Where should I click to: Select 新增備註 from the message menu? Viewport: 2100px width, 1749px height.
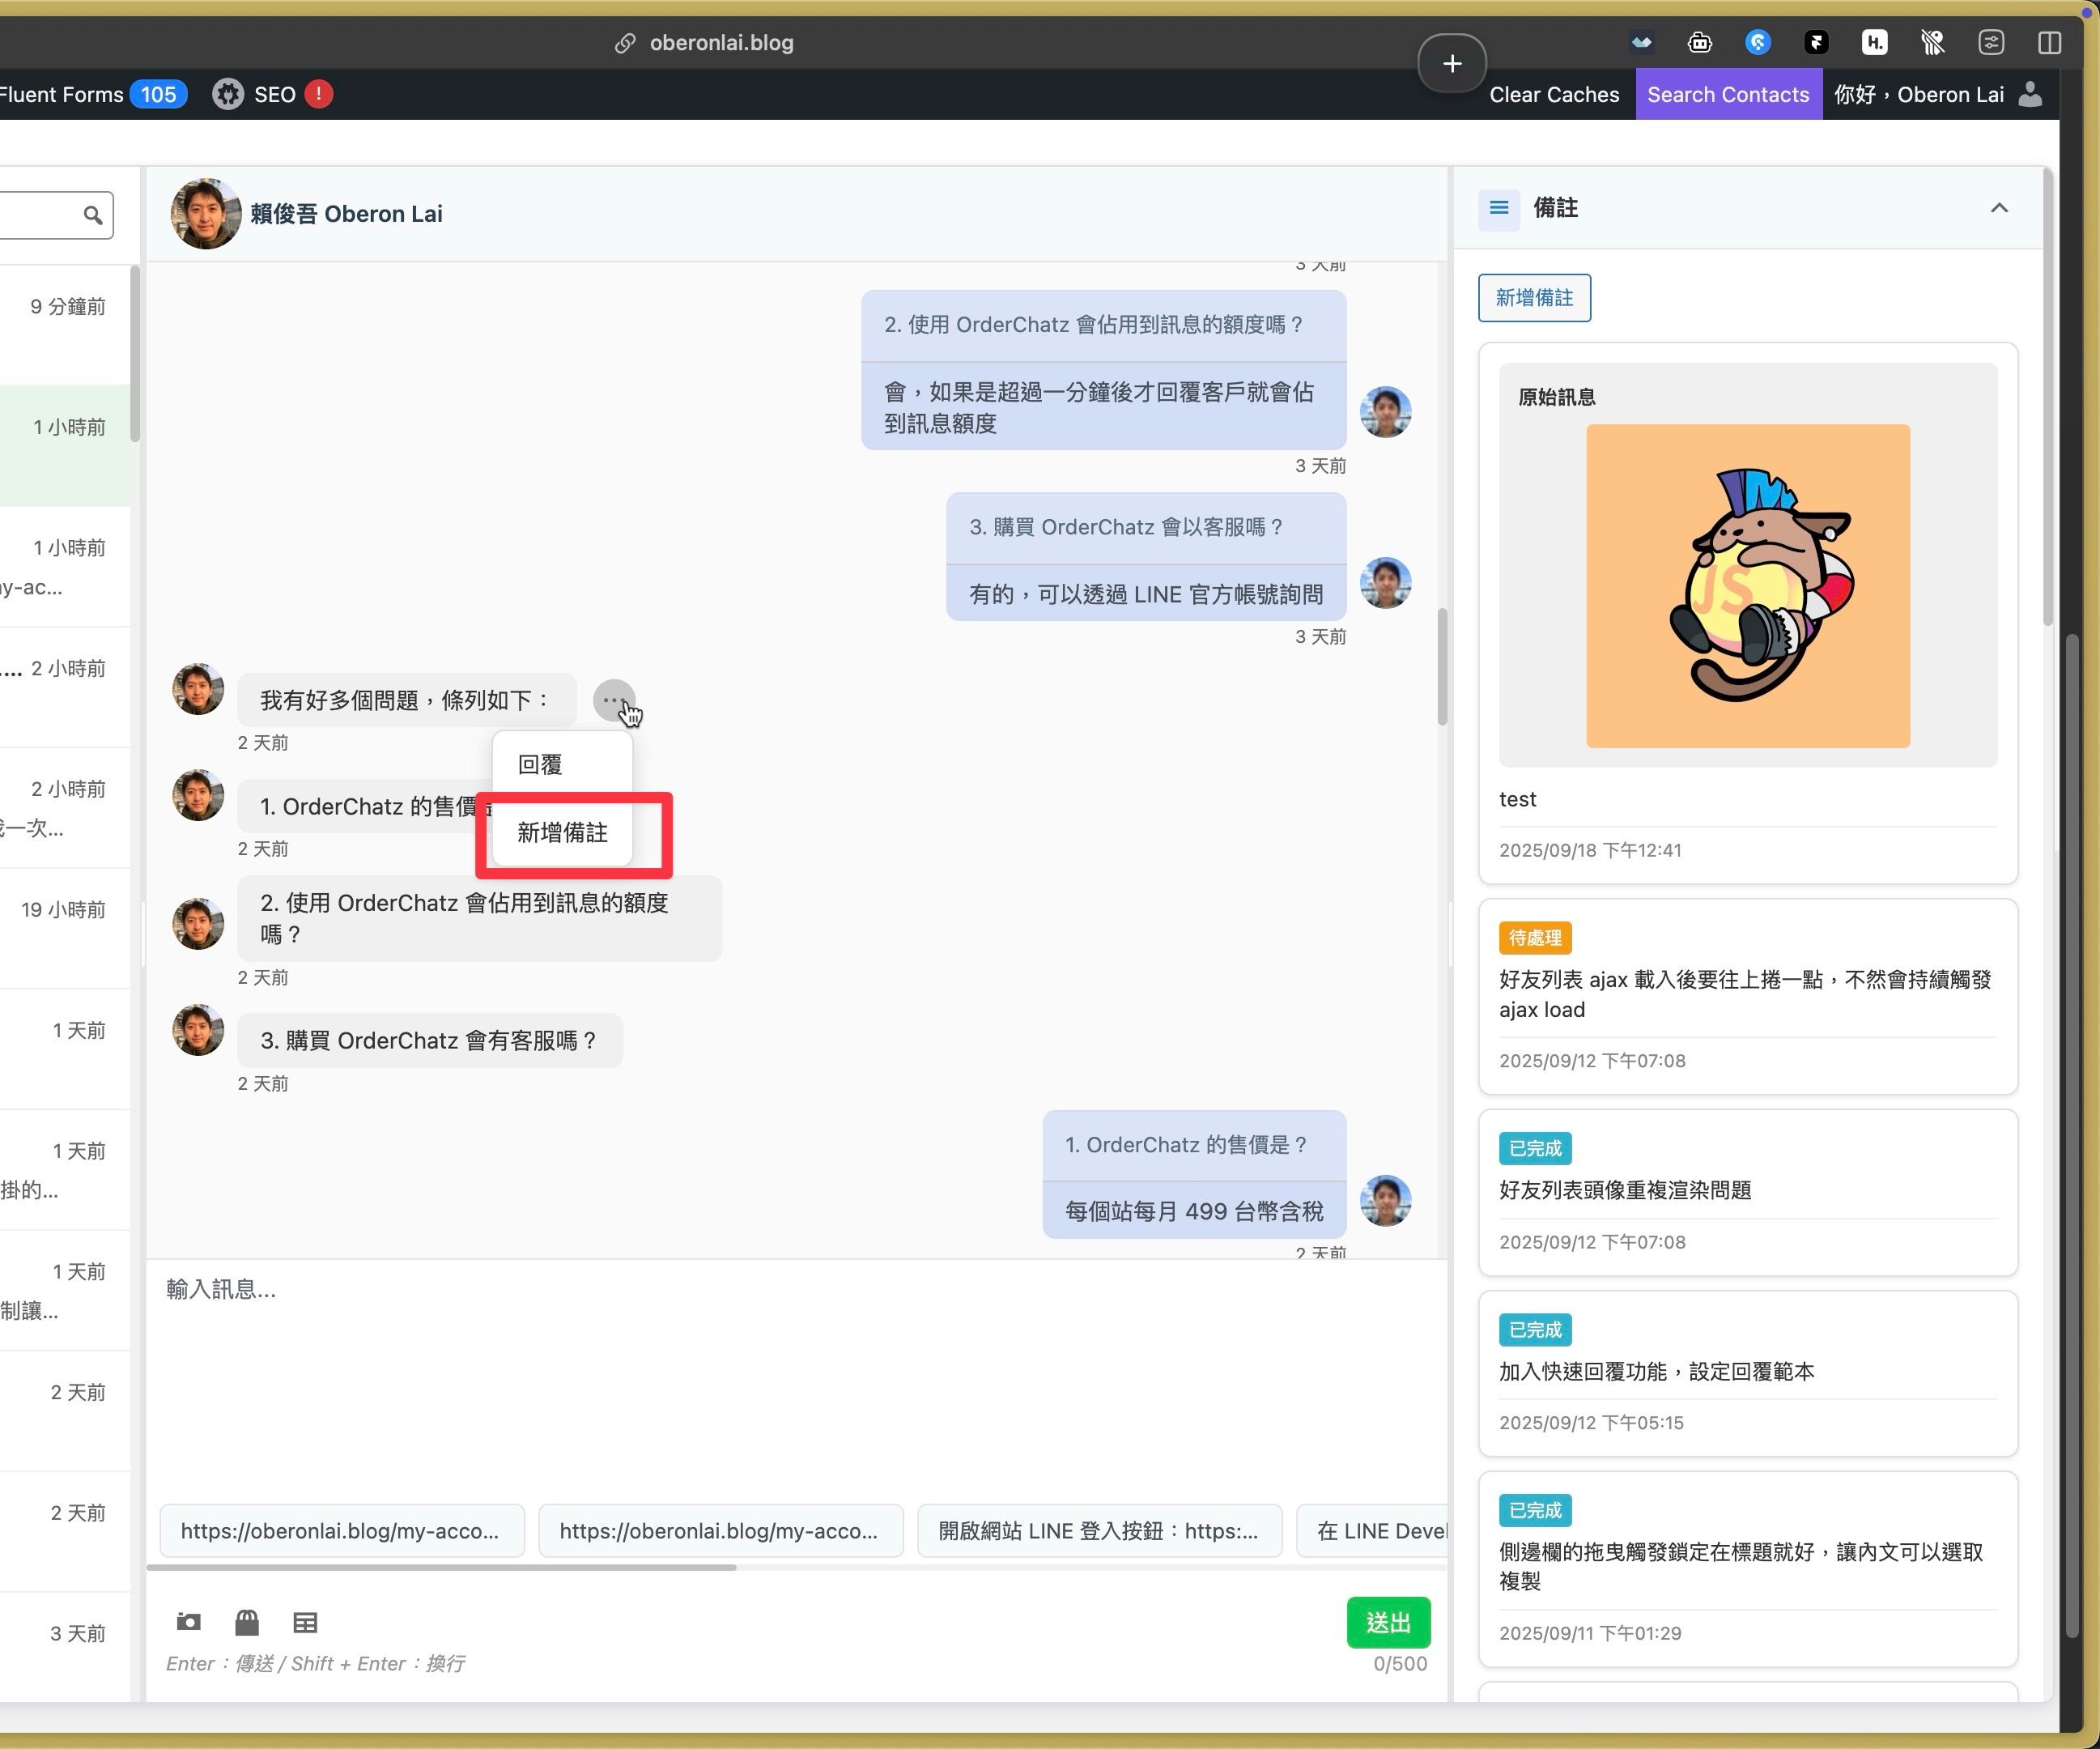click(562, 832)
